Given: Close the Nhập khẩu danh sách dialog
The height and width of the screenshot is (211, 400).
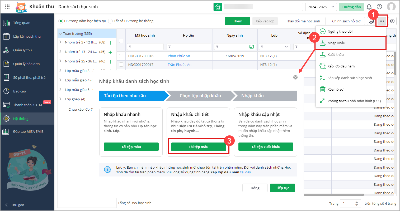Looking at the screenshot, I should [295, 77].
